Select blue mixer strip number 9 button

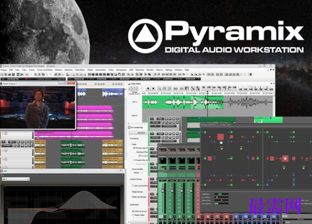(236, 216)
